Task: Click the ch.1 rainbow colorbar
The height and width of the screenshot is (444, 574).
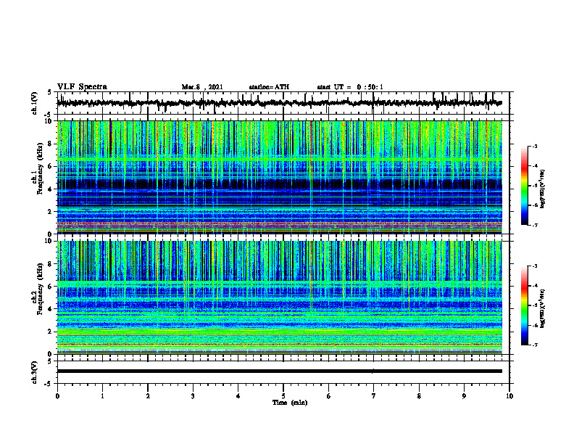Action: (x=525, y=186)
